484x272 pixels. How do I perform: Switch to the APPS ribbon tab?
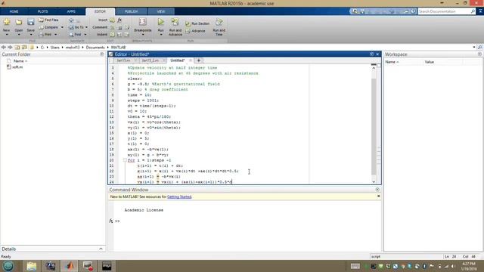pos(71,11)
